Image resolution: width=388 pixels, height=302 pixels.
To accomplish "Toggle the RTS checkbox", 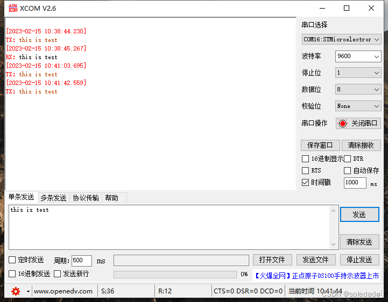I will tap(305, 170).
